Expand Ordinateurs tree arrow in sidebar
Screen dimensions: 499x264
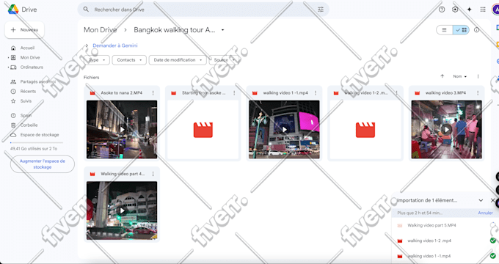point(8,67)
